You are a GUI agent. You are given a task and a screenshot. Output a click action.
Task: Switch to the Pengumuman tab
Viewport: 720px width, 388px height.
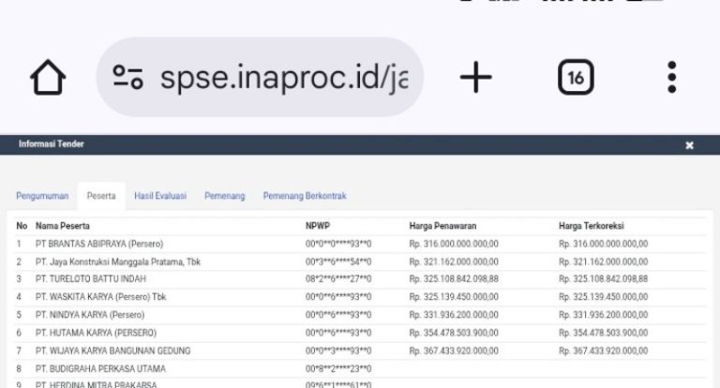(42, 196)
